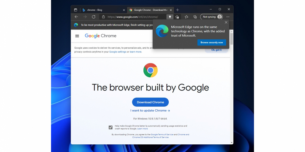
Task: Close the Google Chrome download tab
Action: point(171,10)
